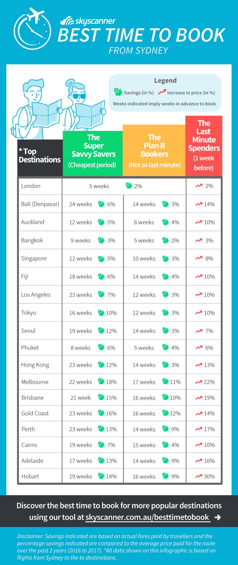This screenshot has width=238, height=565.
Task: Click the green piggy bank legend icon
Action: tap(118, 92)
